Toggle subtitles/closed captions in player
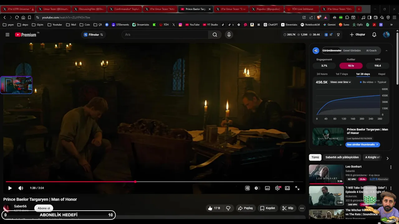The height and width of the screenshot is (224, 399). (x=267, y=188)
